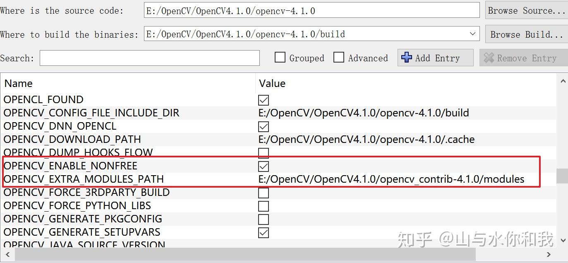Open the build path history dropdown
Screen dimensions: 568x263
[x=473, y=34]
